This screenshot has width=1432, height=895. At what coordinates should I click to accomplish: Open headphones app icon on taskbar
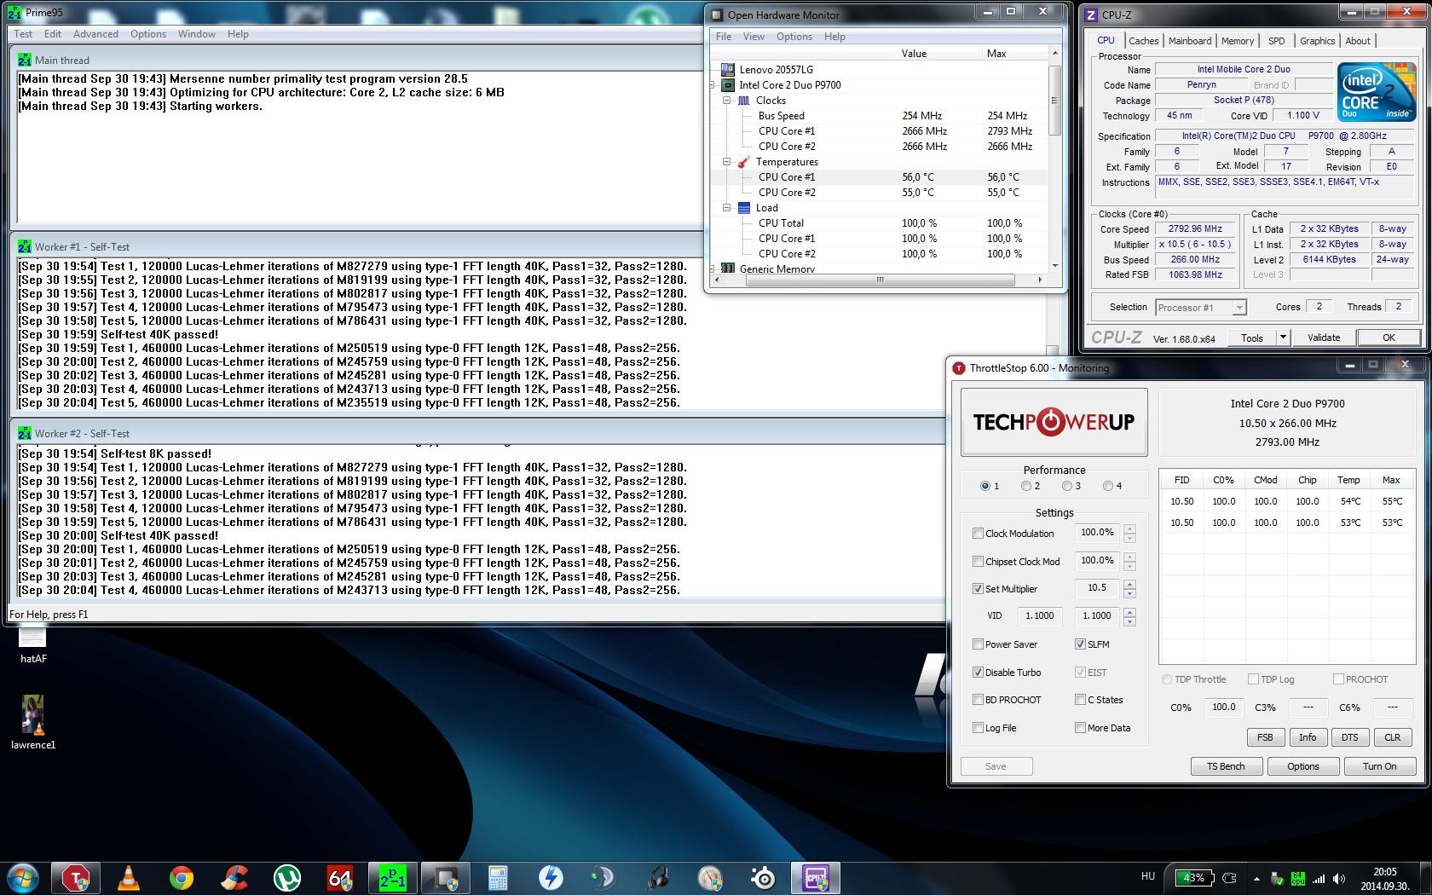[x=657, y=878]
